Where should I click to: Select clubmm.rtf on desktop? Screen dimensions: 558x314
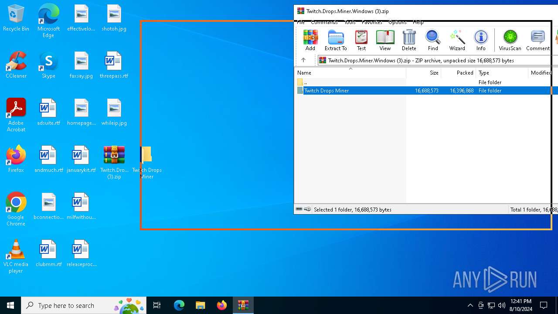48,253
